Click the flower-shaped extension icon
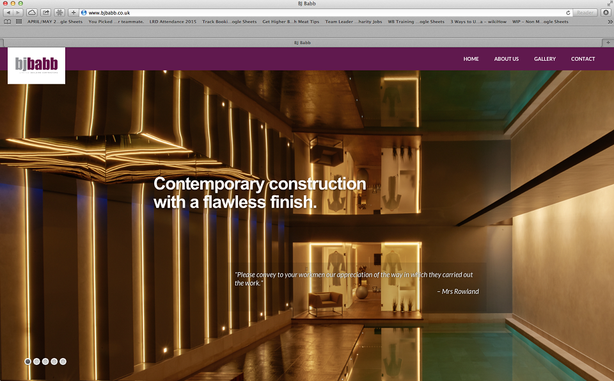Viewport: 614px width, 381px height. pos(59,12)
